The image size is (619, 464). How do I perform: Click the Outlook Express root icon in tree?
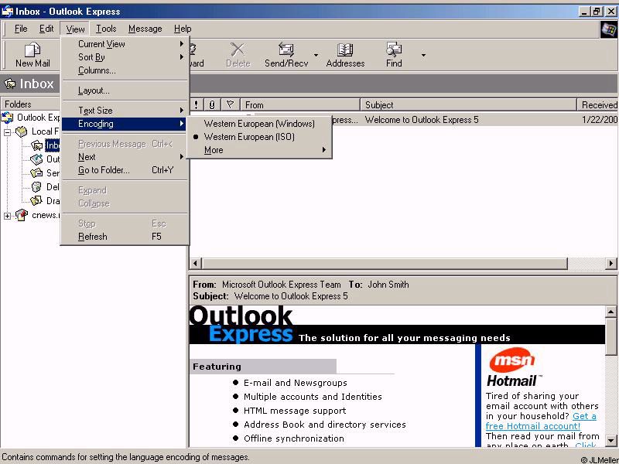[x=8, y=118]
